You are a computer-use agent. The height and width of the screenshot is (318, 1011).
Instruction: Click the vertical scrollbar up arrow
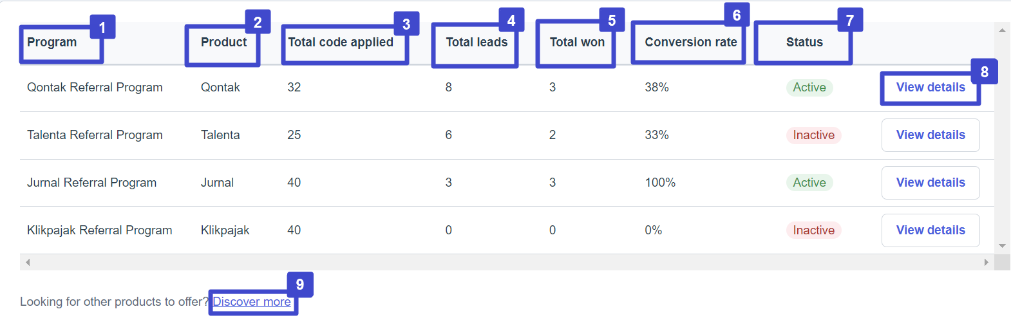(x=1002, y=30)
